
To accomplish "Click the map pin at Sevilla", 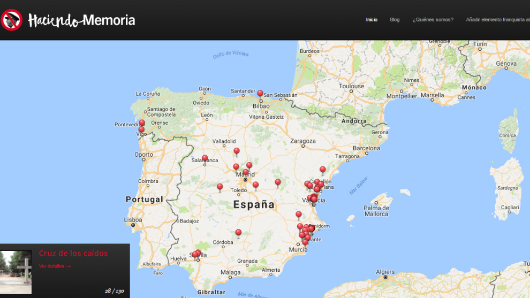I will (x=198, y=254).
